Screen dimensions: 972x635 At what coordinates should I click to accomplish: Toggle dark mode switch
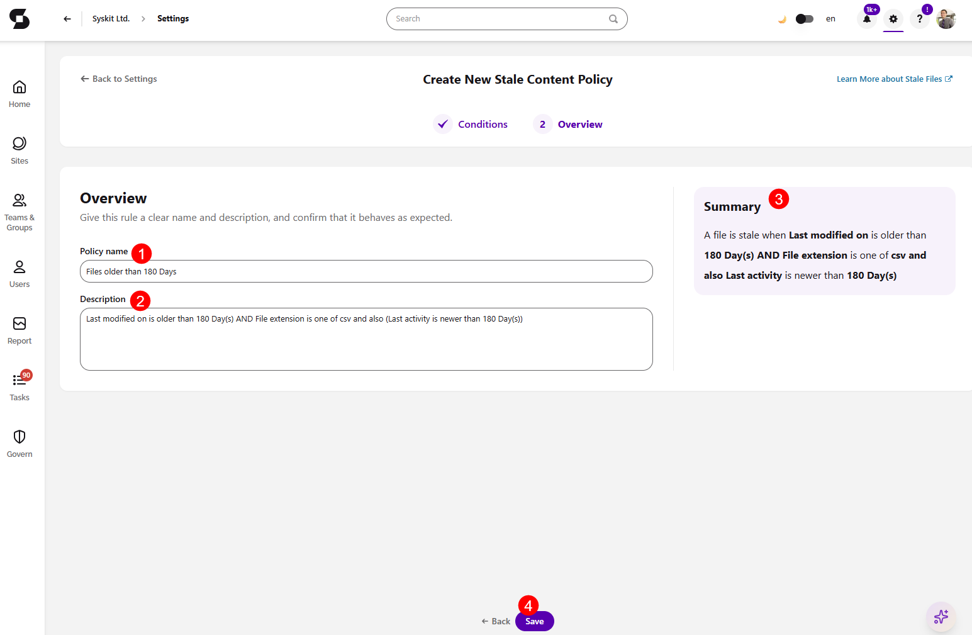804,19
